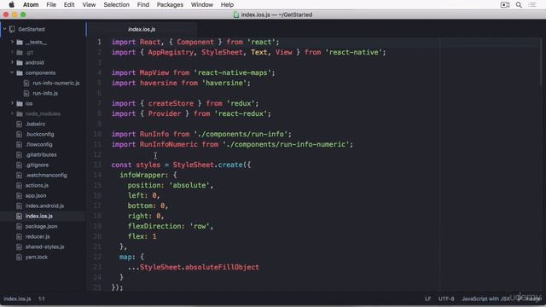This screenshot has width=546, height=307.
Task: Click the ios folder icon
Action: coord(20,104)
